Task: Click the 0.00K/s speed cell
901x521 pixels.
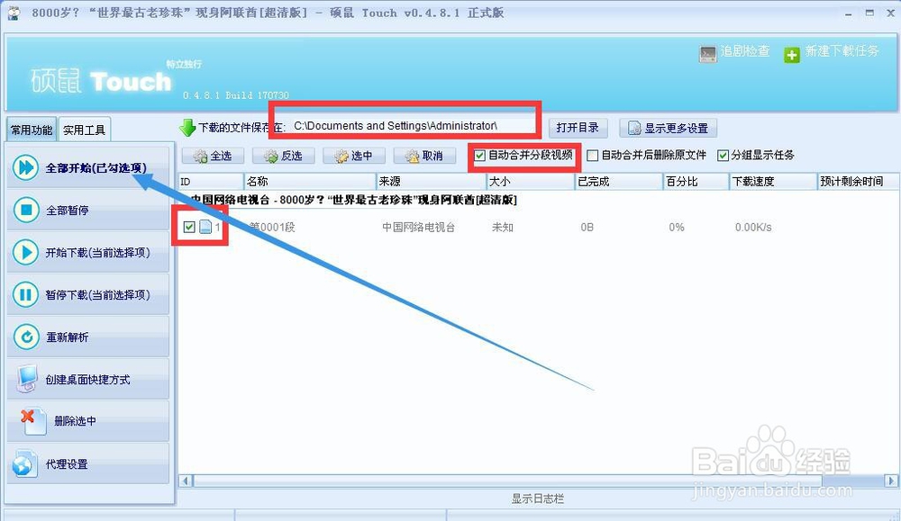Action: click(x=752, y=228)
